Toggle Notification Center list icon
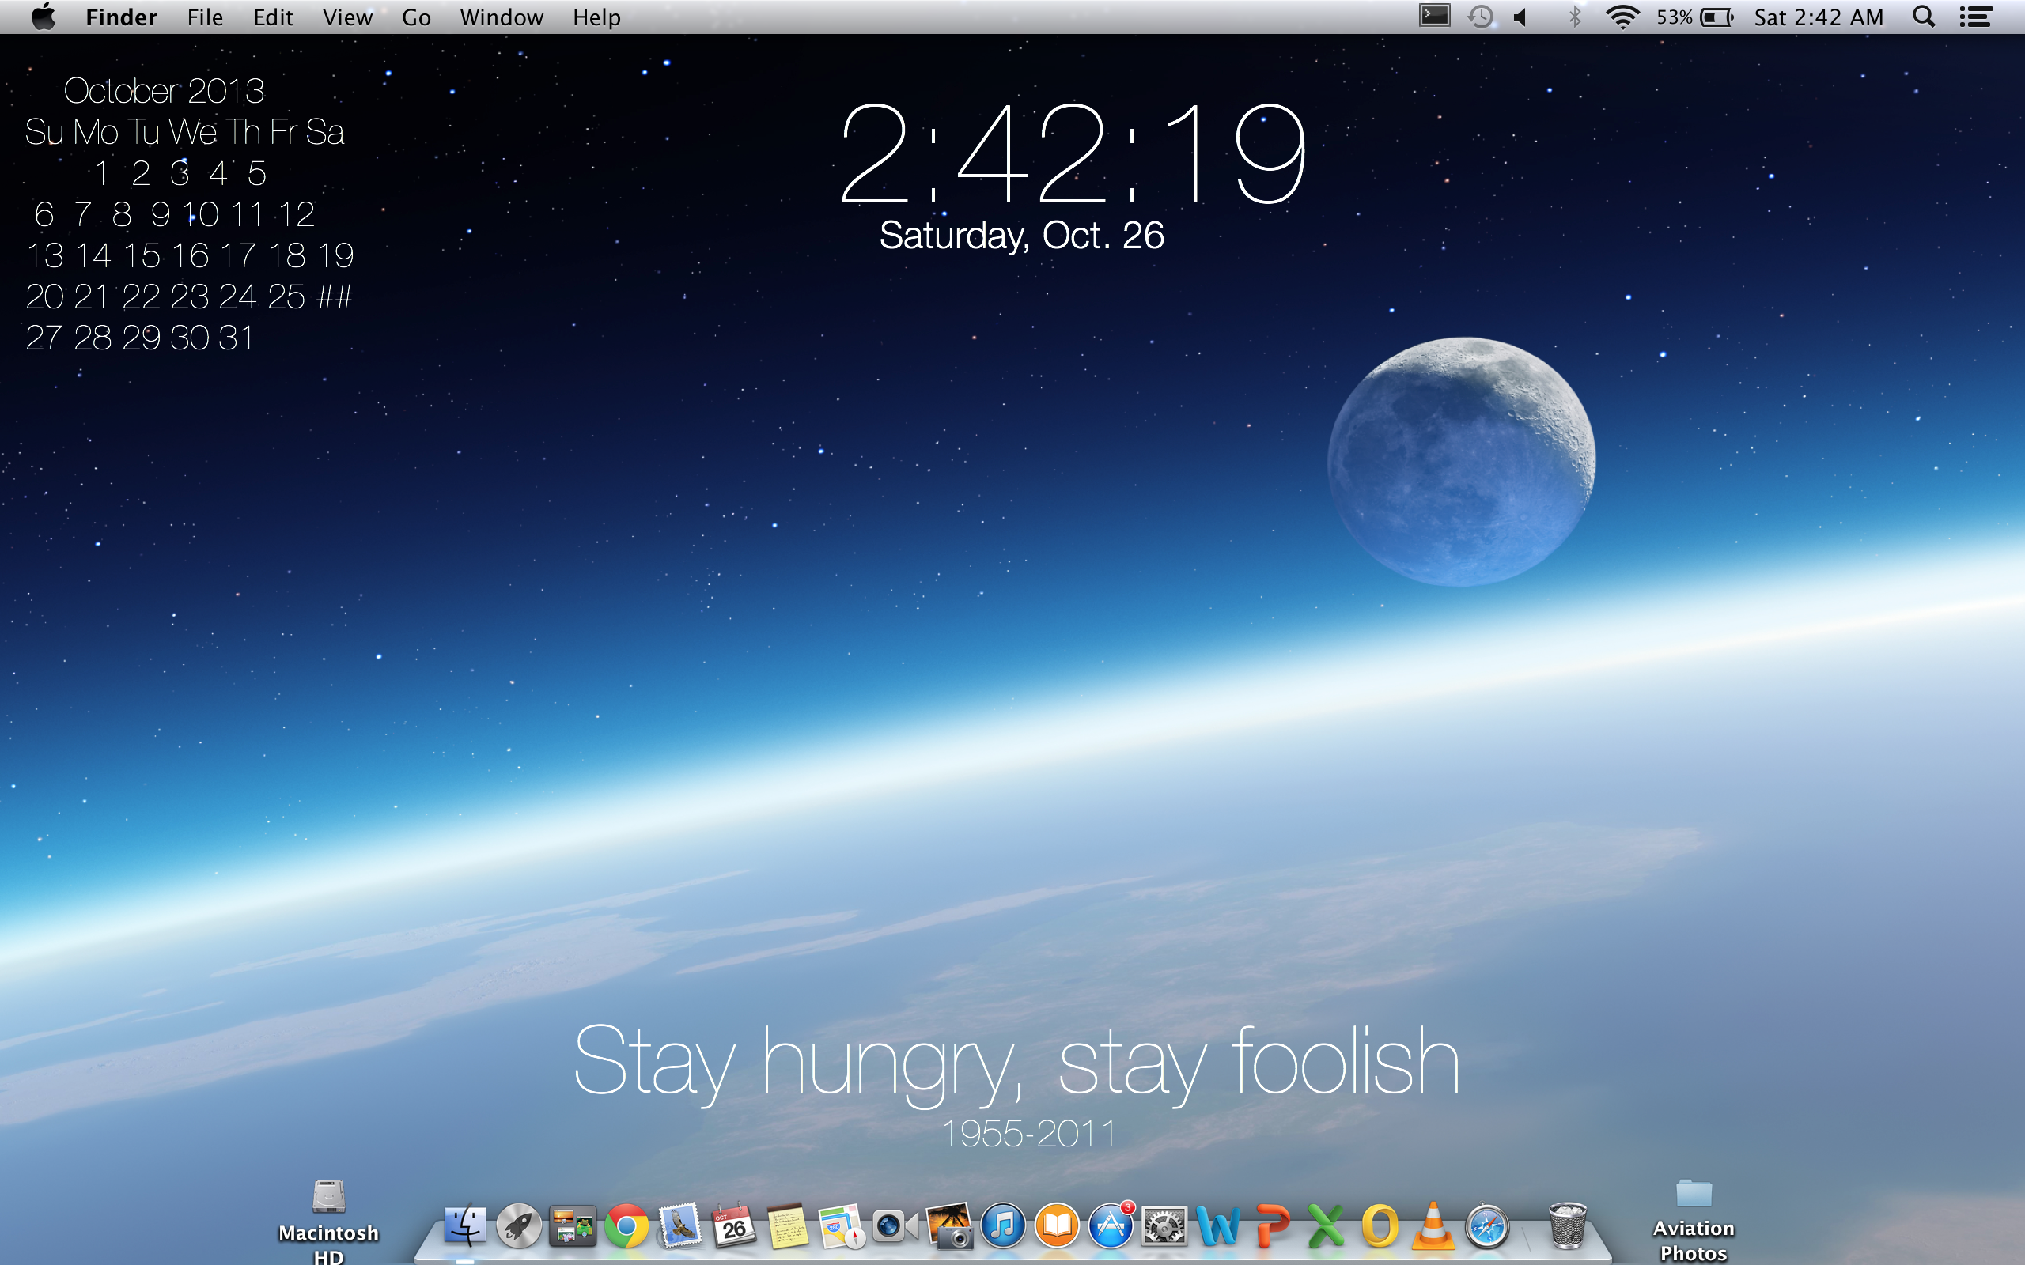 pos(1976,17)
